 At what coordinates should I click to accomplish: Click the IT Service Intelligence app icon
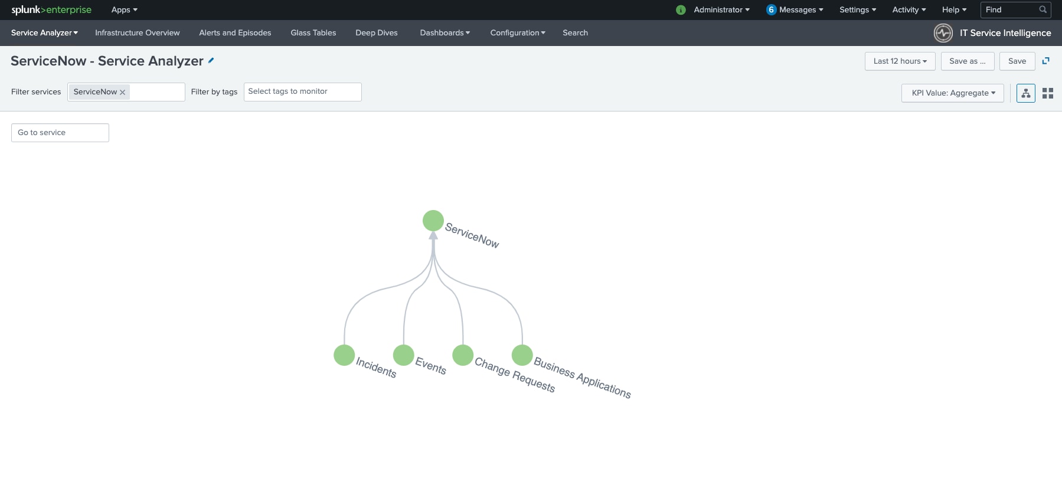943,33
